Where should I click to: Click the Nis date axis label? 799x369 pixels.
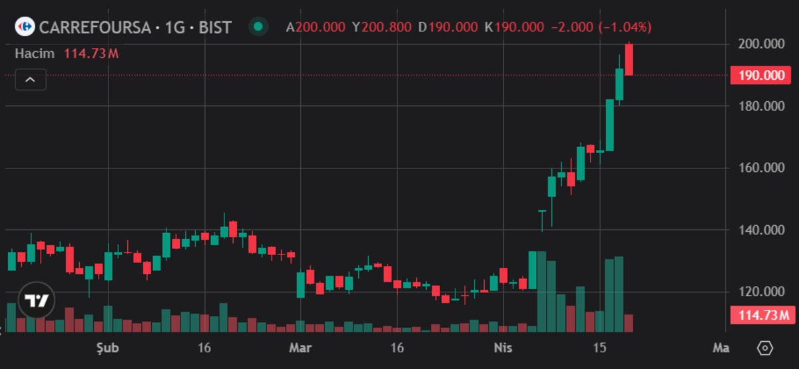pyautogui.click(x=503, y=348)
